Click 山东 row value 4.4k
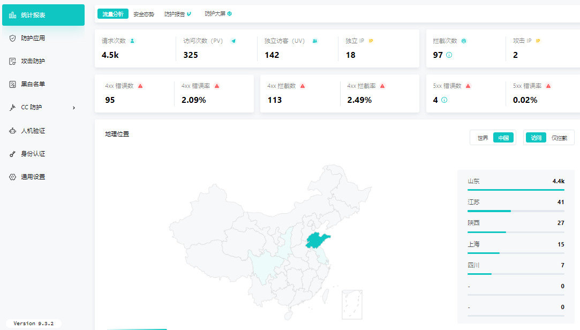Image resolution: width=580 pixels, height=330 pixels. [x=559, y=181]
